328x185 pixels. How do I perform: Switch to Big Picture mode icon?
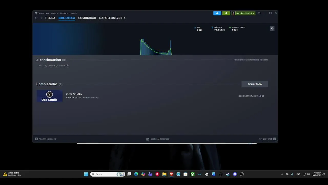[x=259, y=13]
